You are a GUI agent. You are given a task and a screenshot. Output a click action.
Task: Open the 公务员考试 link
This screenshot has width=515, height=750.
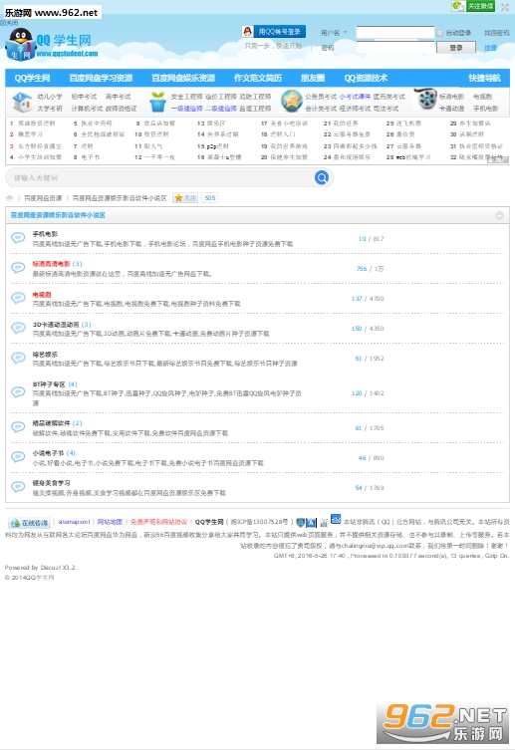click(x=321, y=97)
